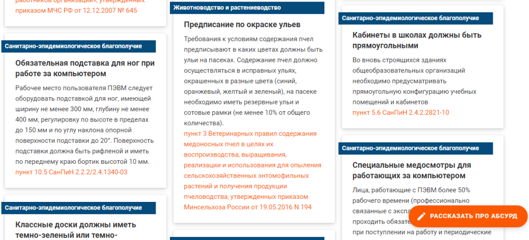Open the 'Специальные медосмотры для работающих' heading
Image resolution: width=529 pixels, height=240 pixels.
click(411, 170)
